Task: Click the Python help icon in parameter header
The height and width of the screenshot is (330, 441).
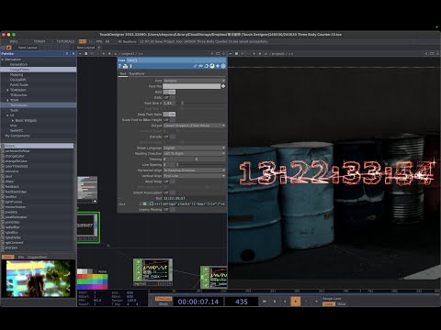Action: tap(125, 66)
